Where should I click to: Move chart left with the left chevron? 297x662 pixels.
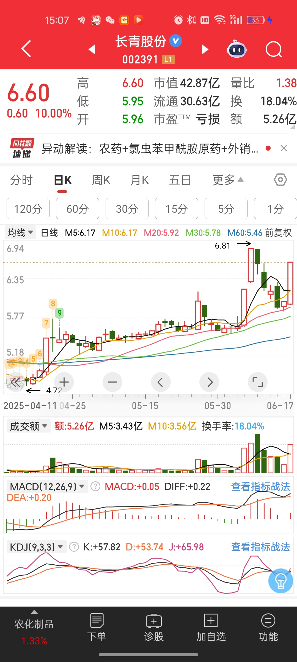click(161, 382)
